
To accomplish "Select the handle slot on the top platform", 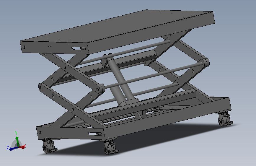I will pyautogui.click(x=79, y=48).
